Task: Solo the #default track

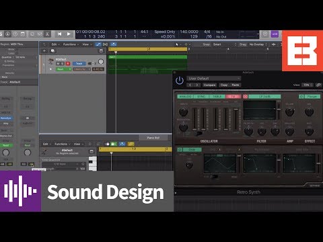Action: (x=63, y=64)
